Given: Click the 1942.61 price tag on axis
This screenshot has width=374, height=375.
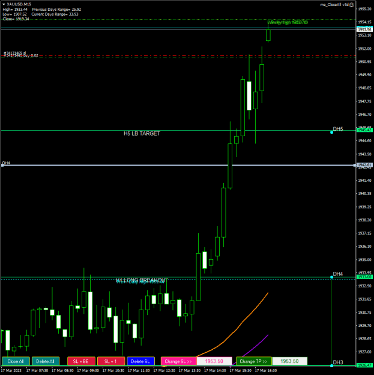Looking at the screenshot, I should [x=364, y=165].
